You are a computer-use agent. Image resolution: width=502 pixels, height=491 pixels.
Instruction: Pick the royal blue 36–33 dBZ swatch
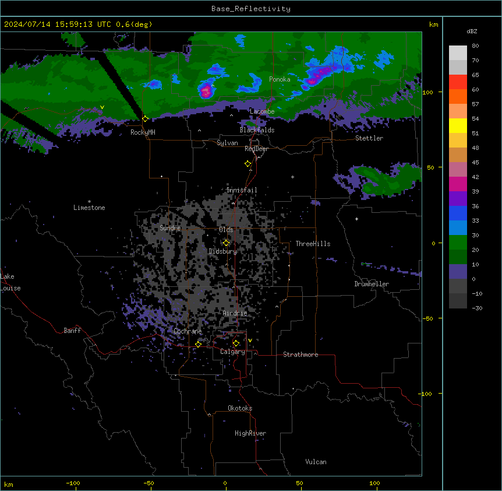click(458, 213)
